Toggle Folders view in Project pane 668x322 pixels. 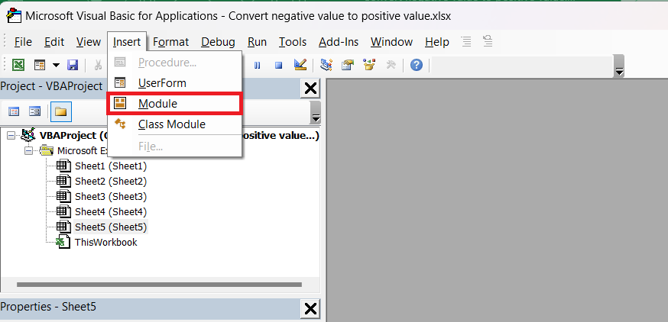click(61, 112)
